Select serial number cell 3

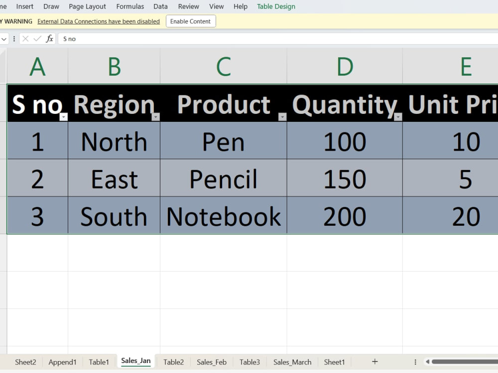pyautogui.click(x=37, y=215)
